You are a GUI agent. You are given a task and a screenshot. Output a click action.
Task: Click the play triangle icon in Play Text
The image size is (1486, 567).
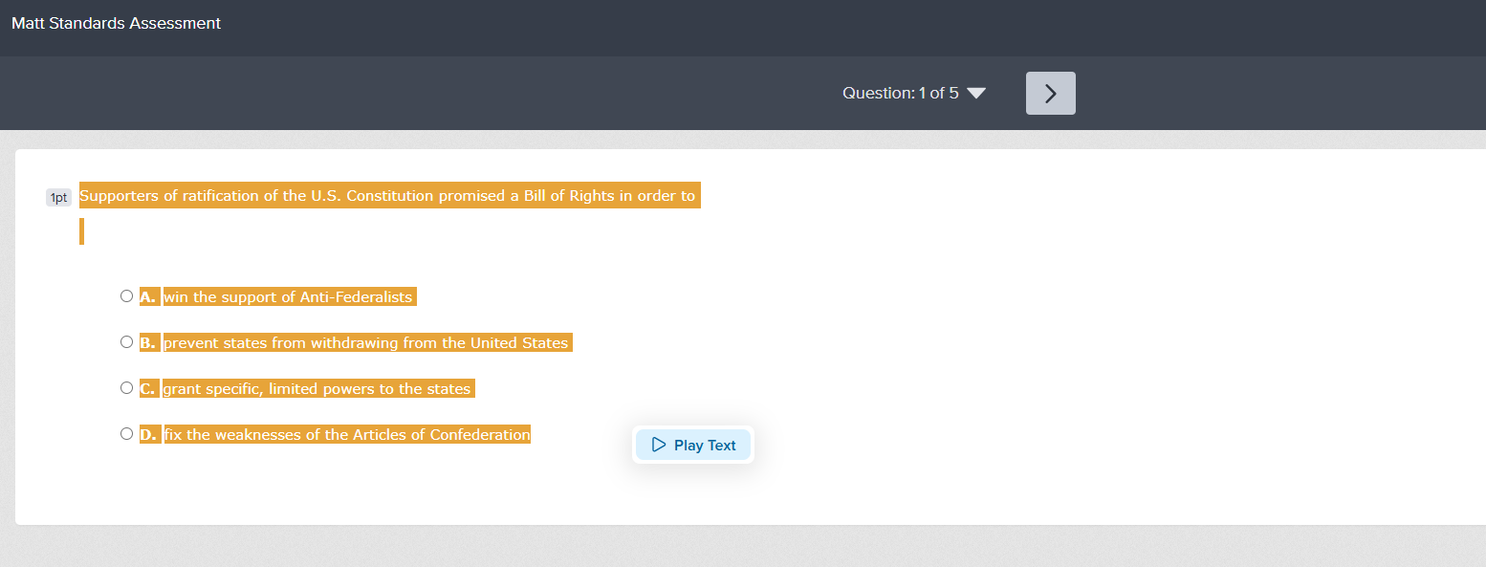pyautogui.click(x=658, y=445)
